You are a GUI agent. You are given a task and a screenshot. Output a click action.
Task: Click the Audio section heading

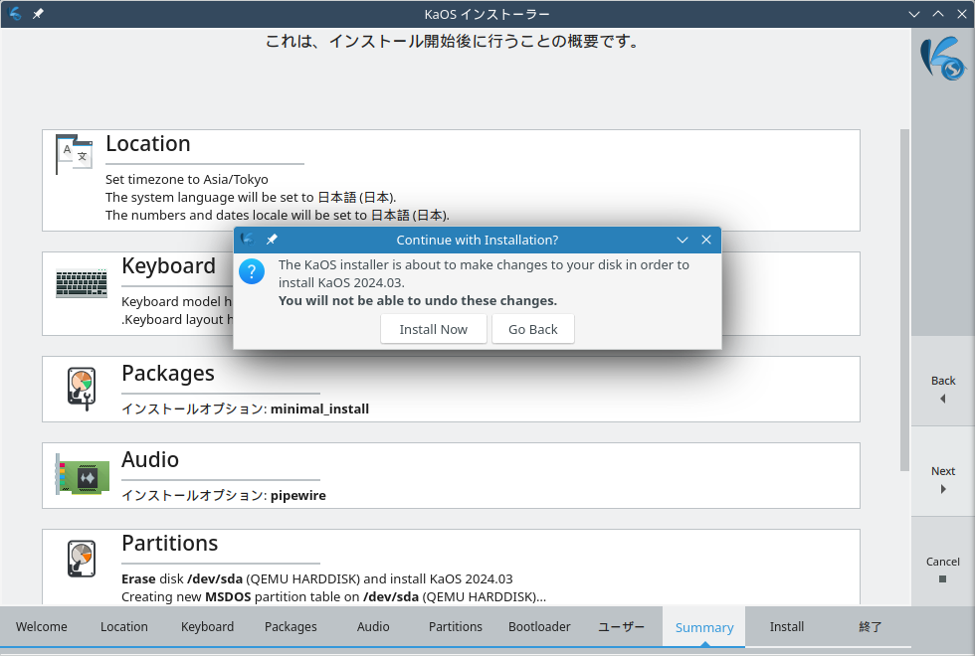click(150, 459)
